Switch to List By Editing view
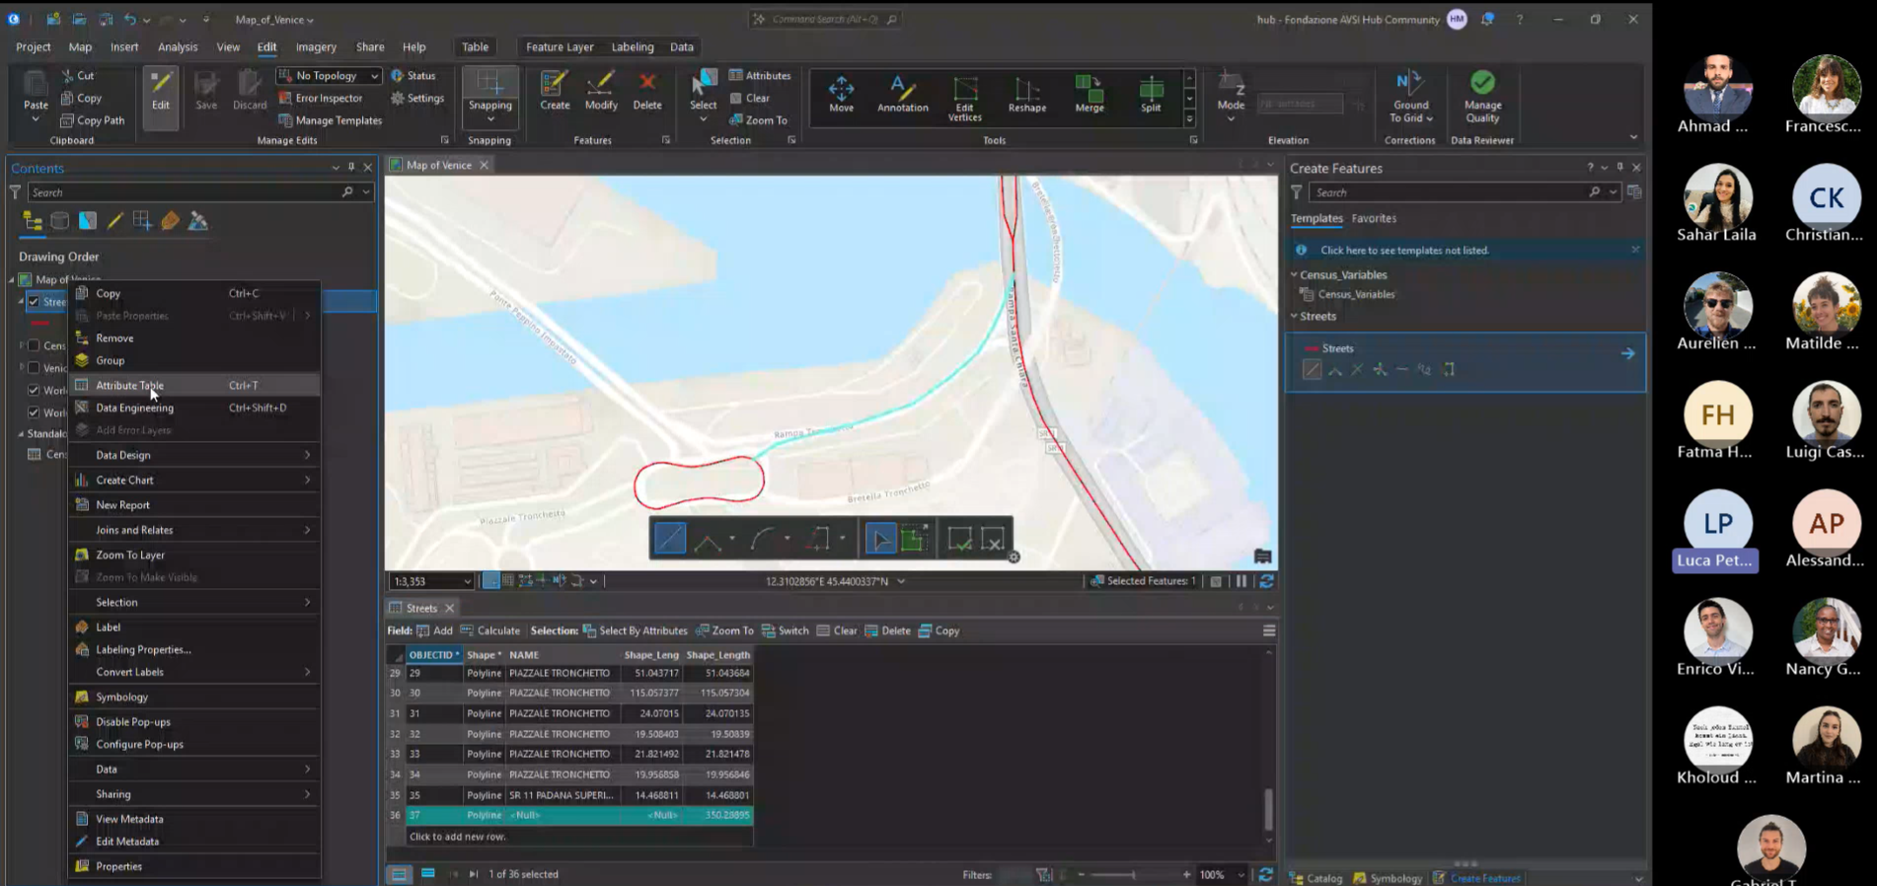 (x=115, y=221)
